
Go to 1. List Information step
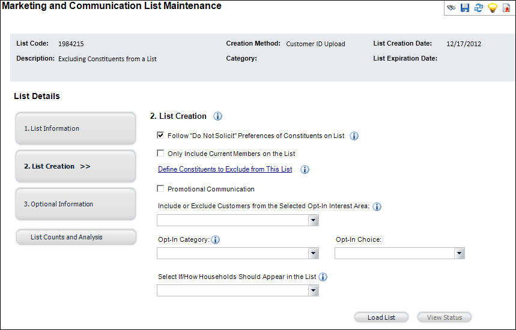click(x=76, y=128)
